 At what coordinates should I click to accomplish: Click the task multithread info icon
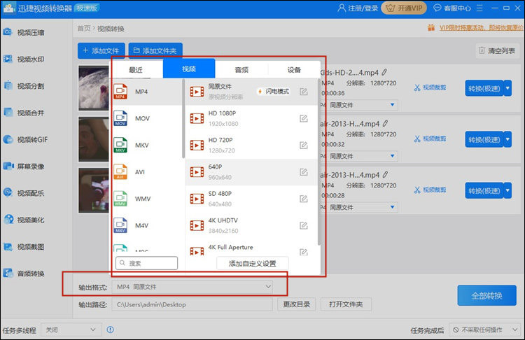(110, 330)
